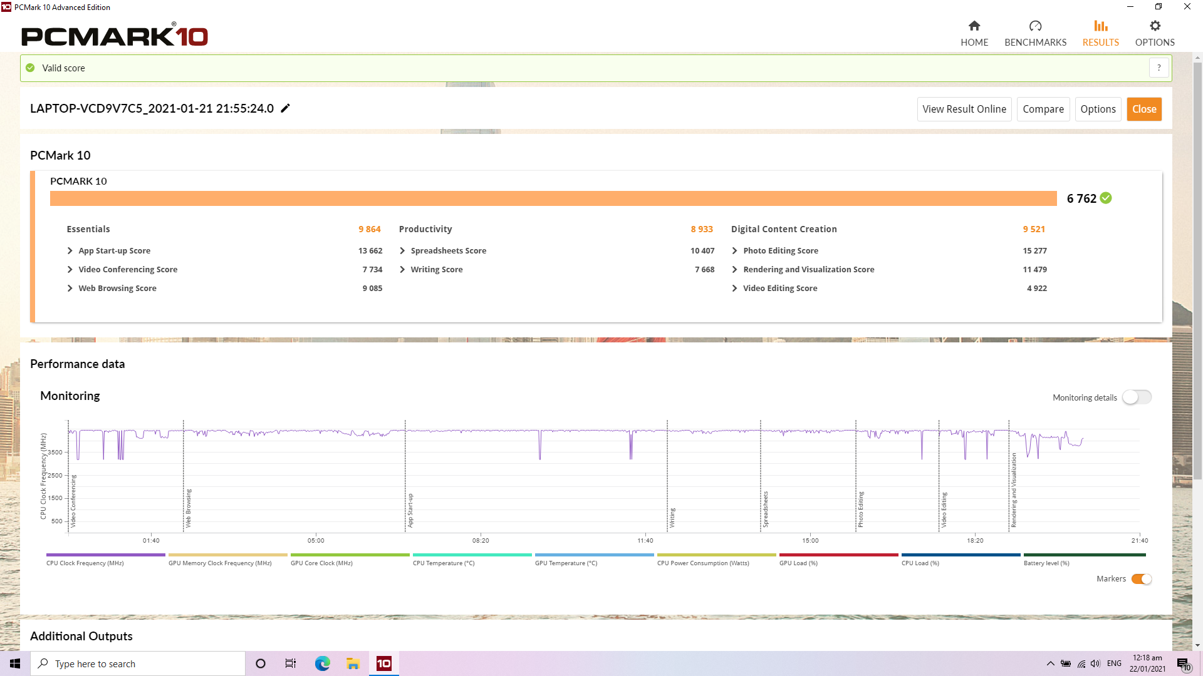Select CPU Power Consumption legend swatch
This screenshot has height=676, width=1203.
[716, 555]
